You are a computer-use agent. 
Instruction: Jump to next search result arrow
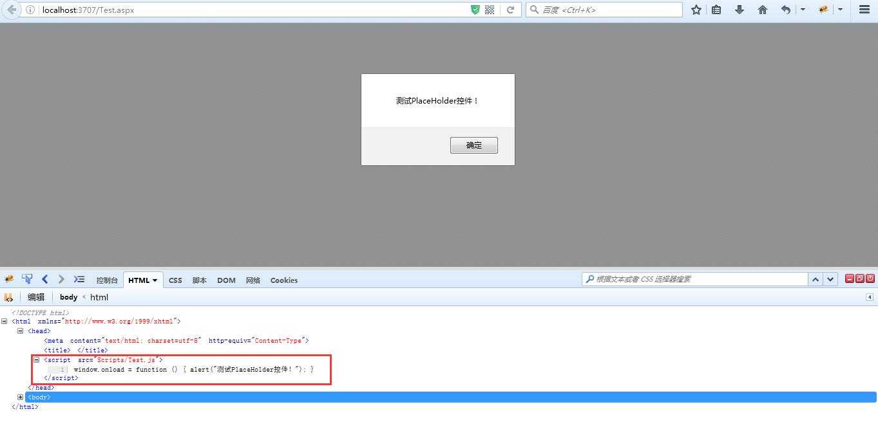(830, 279)
